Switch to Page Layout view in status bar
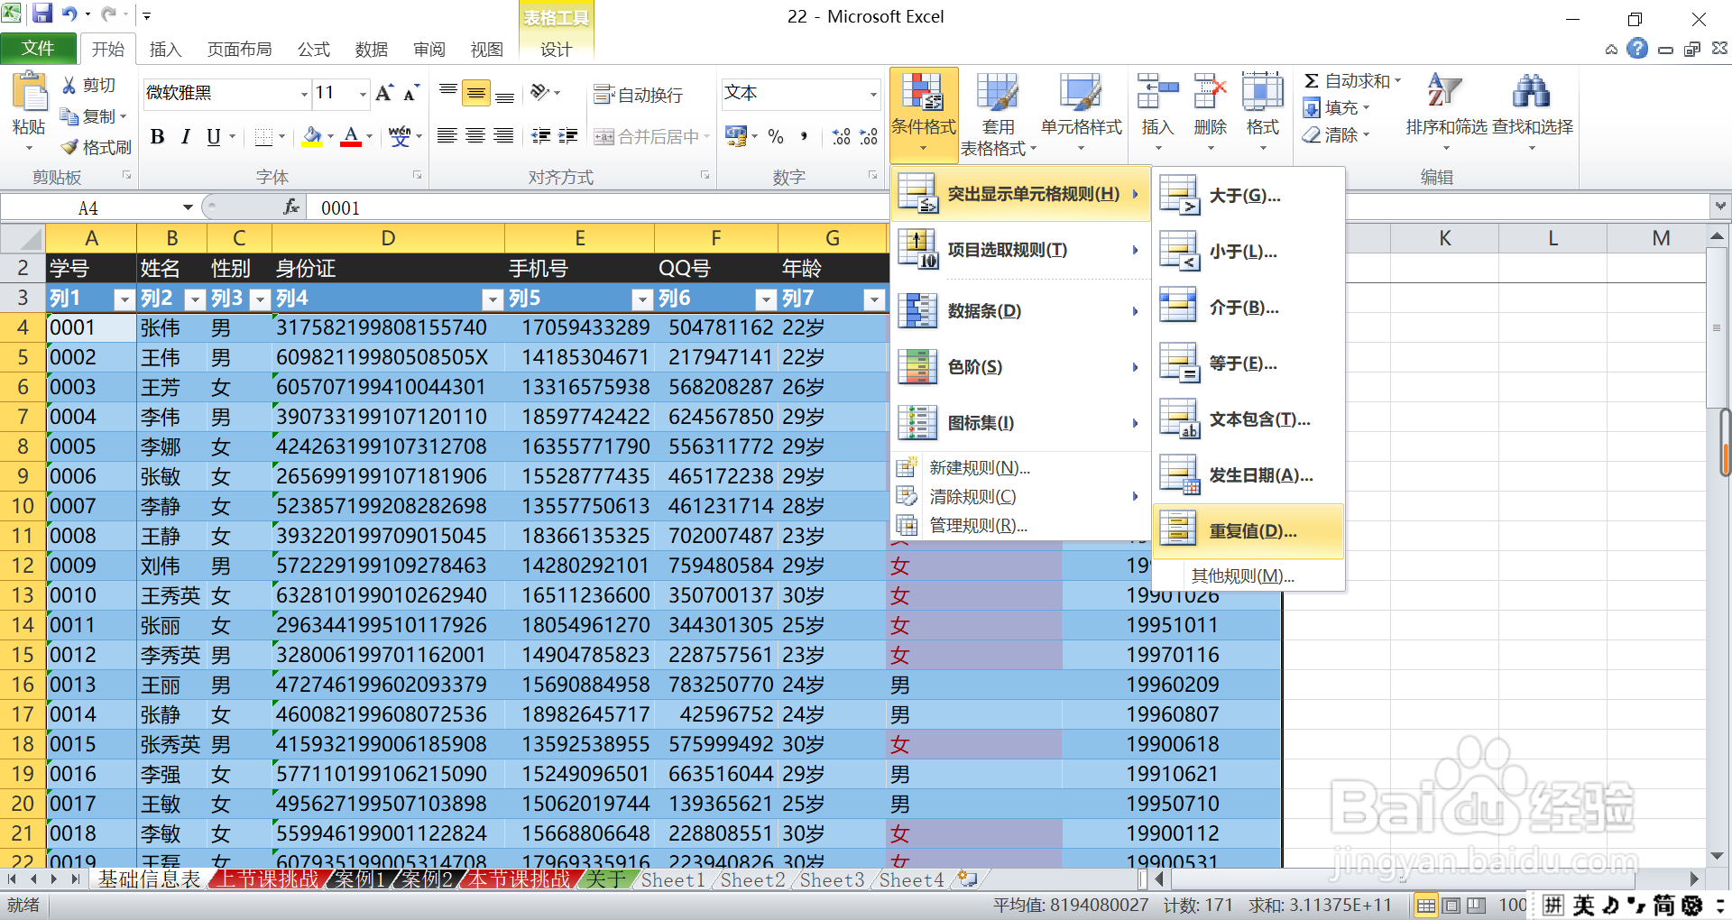The image size is (1732, 920). pos(1451,905)
